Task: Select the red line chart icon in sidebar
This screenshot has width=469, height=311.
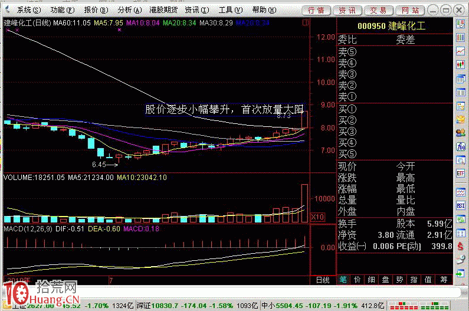Action: tap(461, 51)
